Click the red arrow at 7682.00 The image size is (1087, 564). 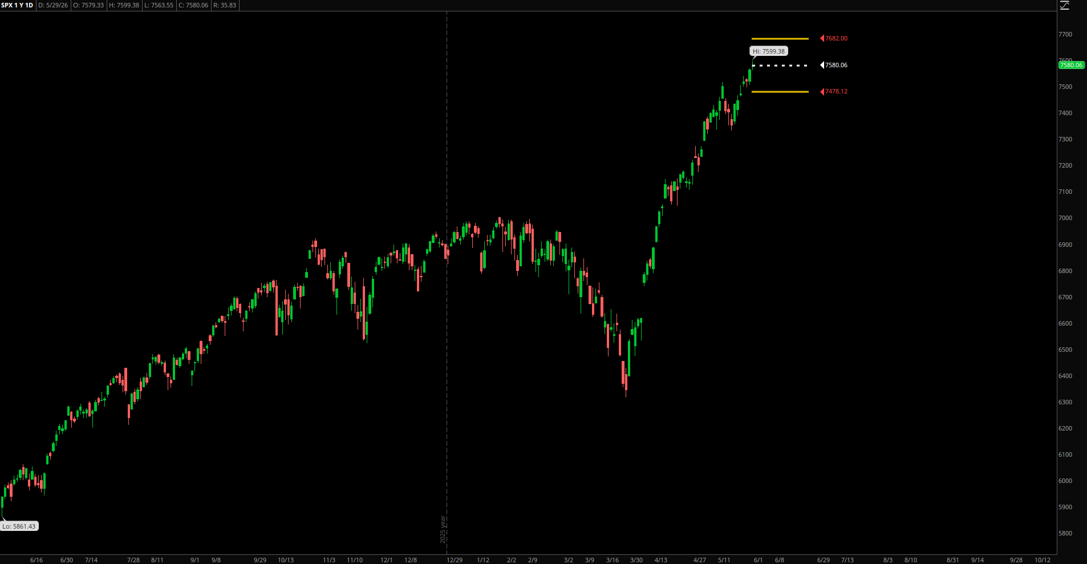[822, 38]
